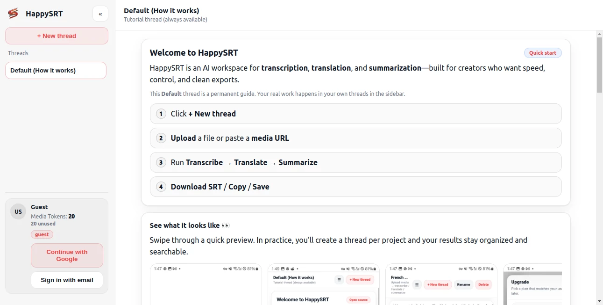Sign in with email
603x305 pixels.
[67, 280]
